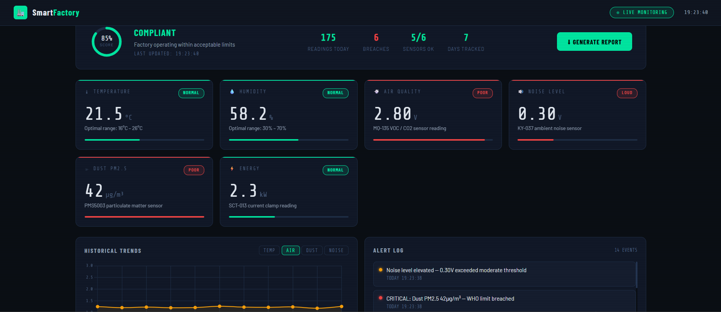Click the header clock 19:23:40
Image resolution: width=721 pixels, height=312 pixels.
(x=696, y=13)
